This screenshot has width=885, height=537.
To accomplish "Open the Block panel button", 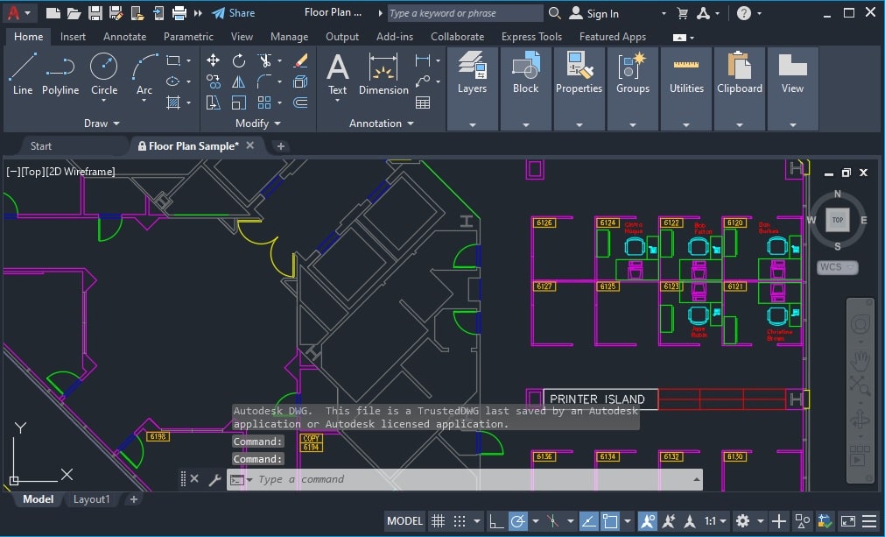I will point(525,88).
